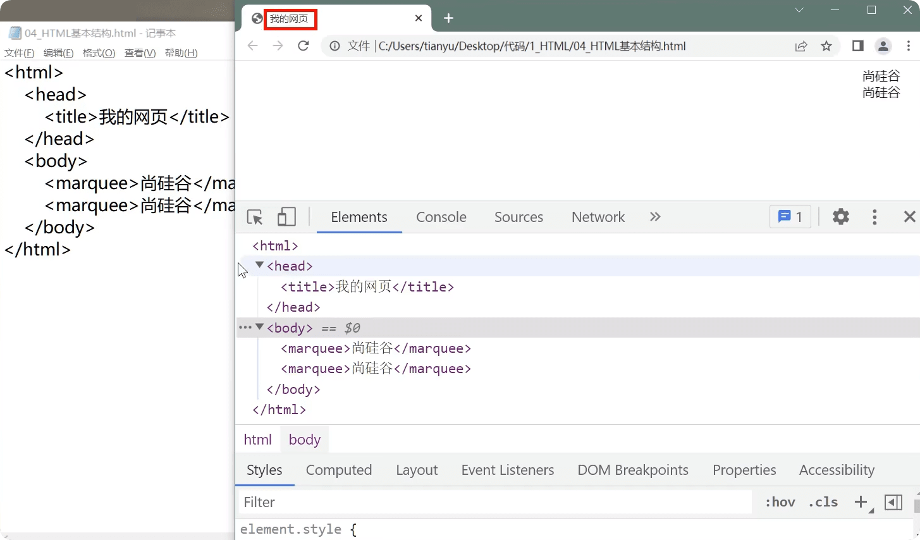Open the user profile avatar
Screen dimensions: 920x540
coord(883,46)
